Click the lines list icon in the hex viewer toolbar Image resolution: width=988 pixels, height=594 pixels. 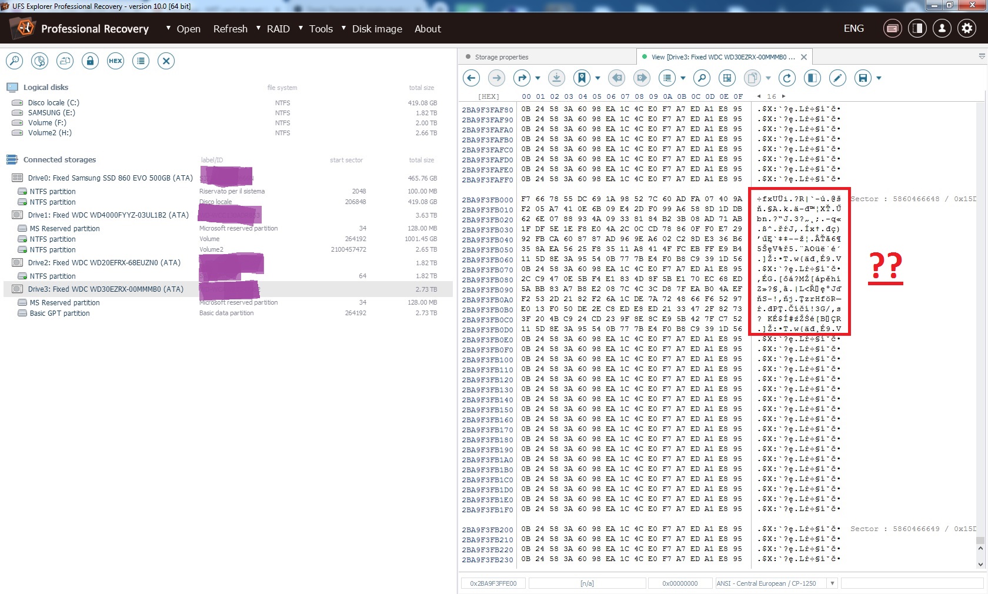coord(667,78)
